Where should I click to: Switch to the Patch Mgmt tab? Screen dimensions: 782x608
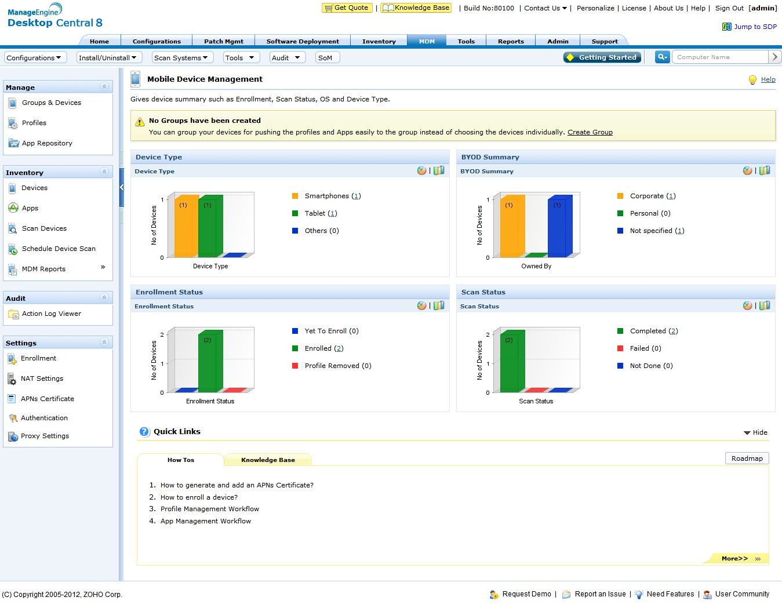[223, 41]
